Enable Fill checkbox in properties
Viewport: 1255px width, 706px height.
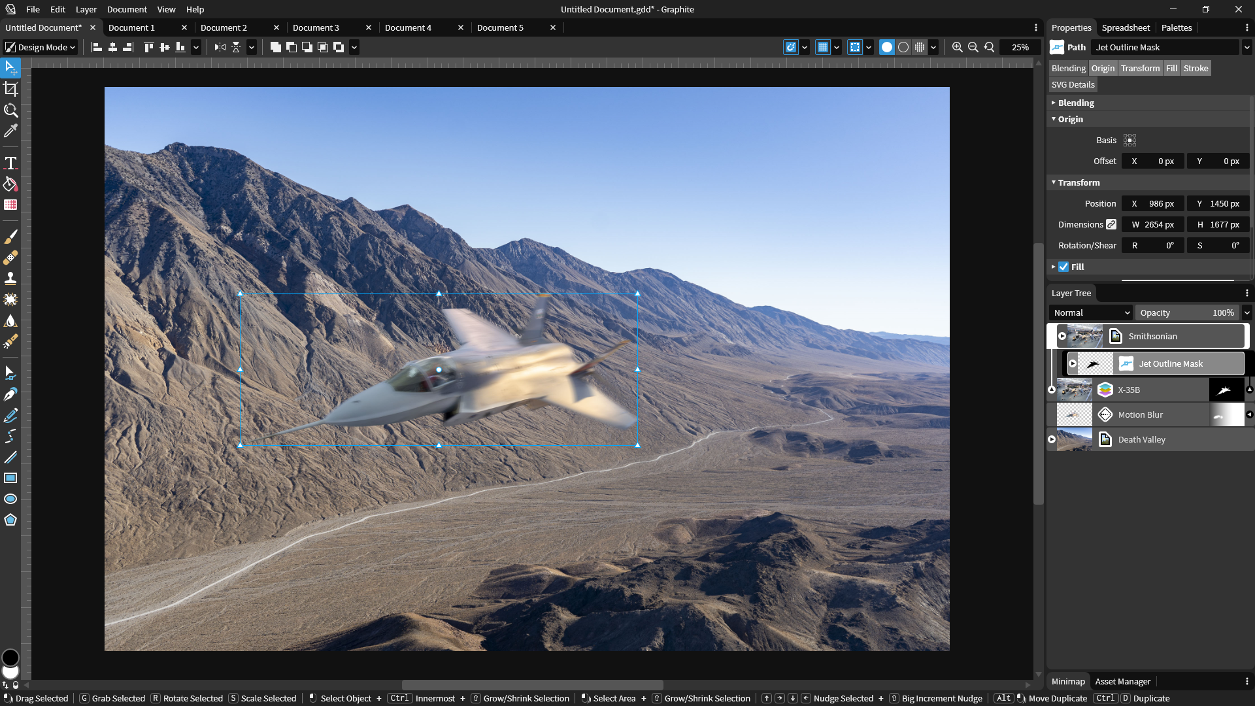click(1063, 266)
